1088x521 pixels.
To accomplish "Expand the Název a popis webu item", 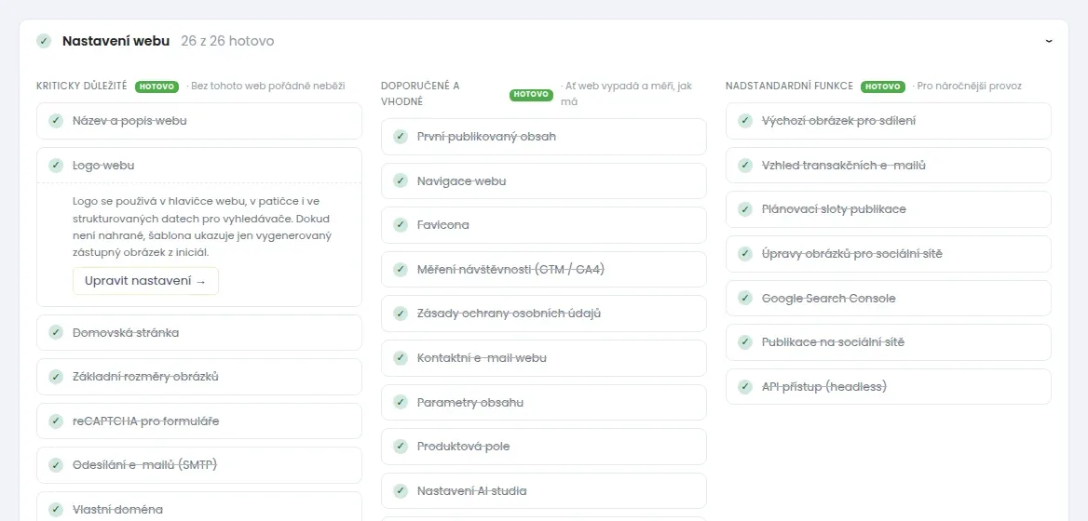I will [x=199, y=121].
